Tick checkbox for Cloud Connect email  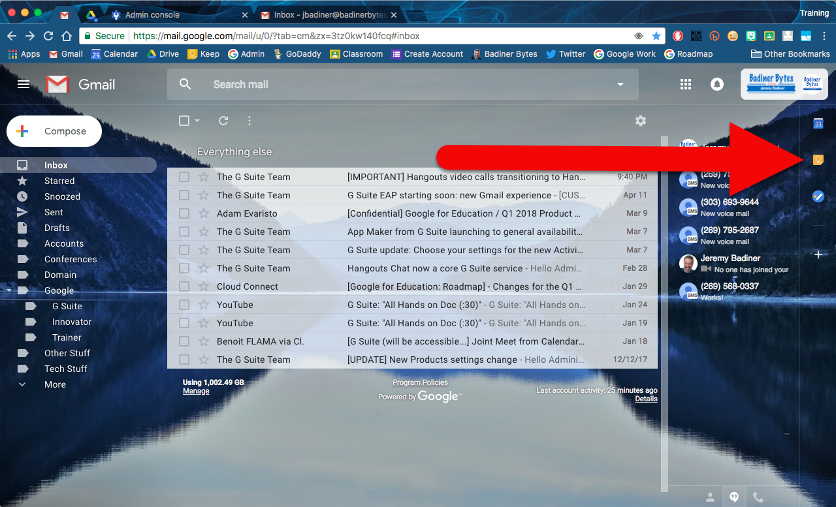coord(184,286)
